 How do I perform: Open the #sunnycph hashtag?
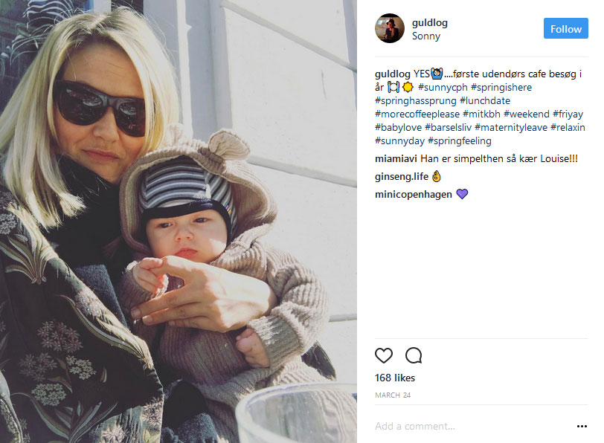click(x=443, y=88)
